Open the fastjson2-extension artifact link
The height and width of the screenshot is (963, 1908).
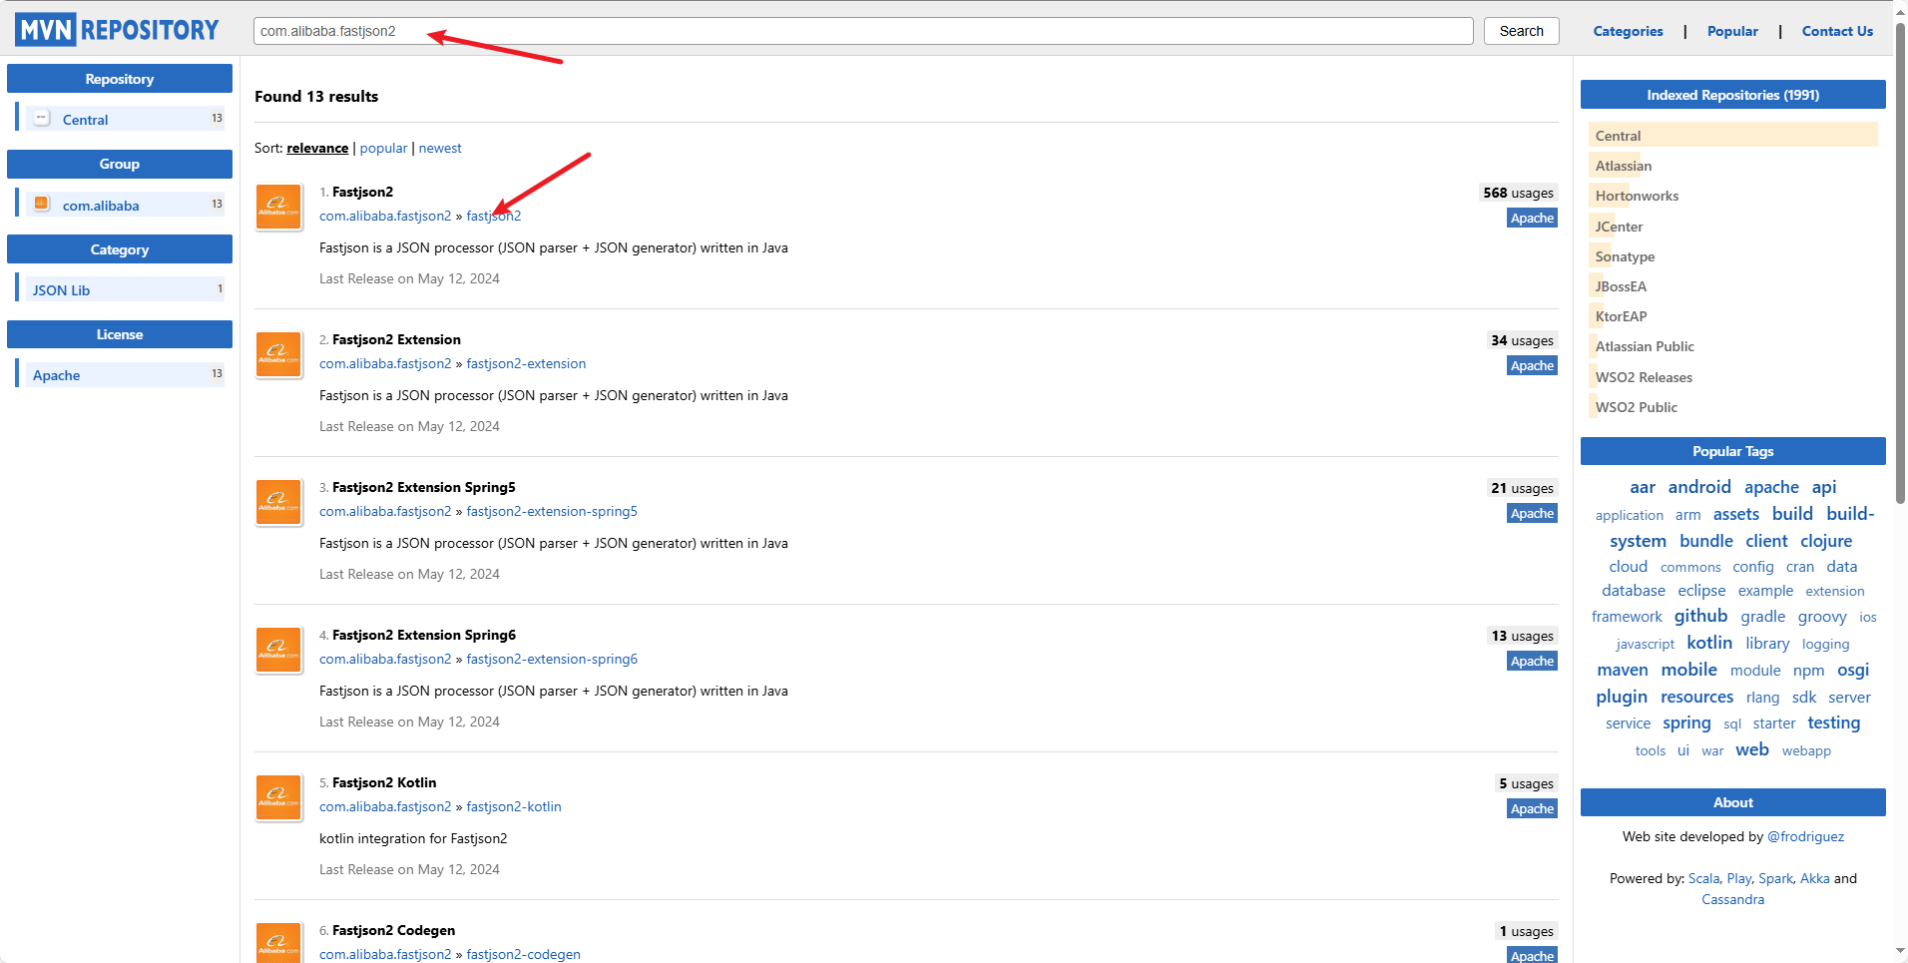(x=526, y=363)
